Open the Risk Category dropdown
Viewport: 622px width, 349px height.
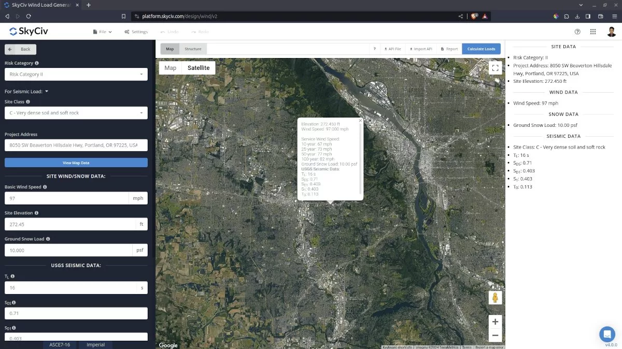[x=76, y=75]
